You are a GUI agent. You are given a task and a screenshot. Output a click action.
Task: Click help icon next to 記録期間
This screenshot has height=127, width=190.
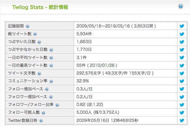pos(28,26)
